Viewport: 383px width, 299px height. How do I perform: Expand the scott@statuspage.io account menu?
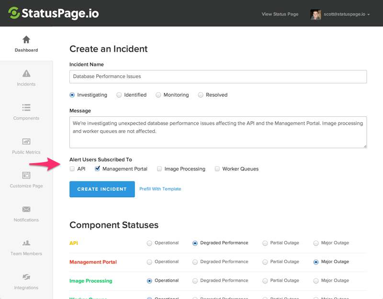pos(347,14)
